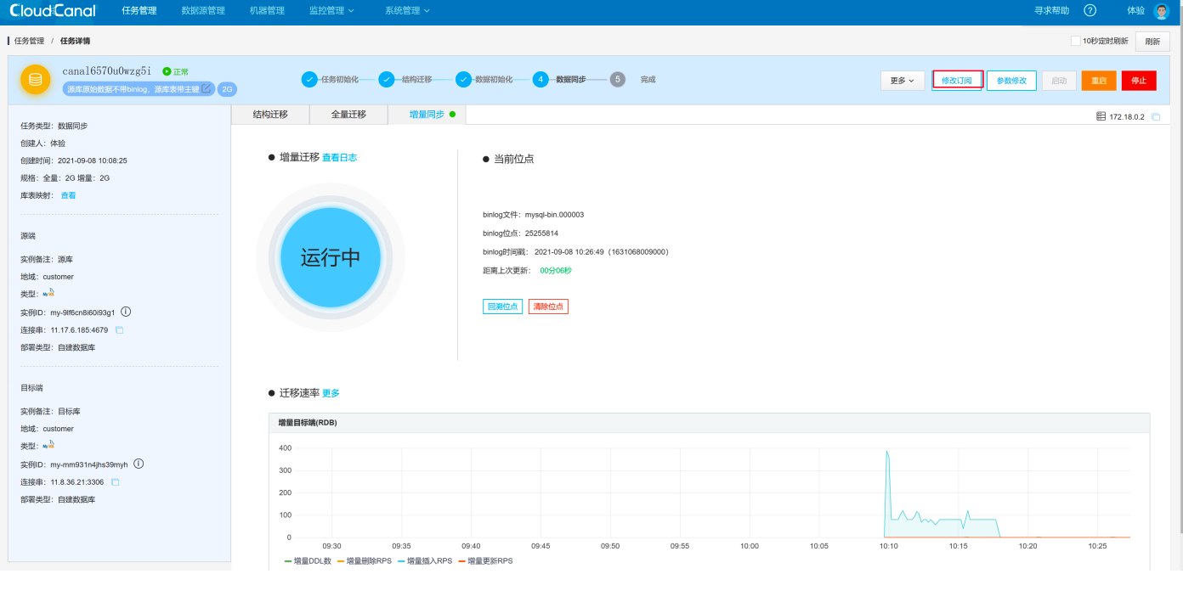Open 数据源管理 in top navigation

coord(203,11)
